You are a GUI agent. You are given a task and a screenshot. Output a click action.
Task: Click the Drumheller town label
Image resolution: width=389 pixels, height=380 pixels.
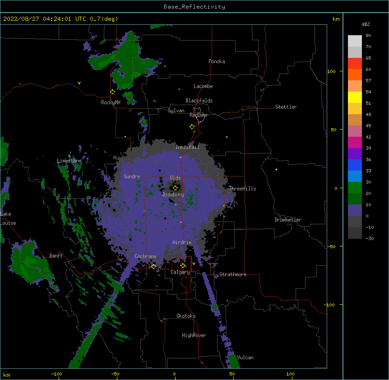[x=288, y=220]
